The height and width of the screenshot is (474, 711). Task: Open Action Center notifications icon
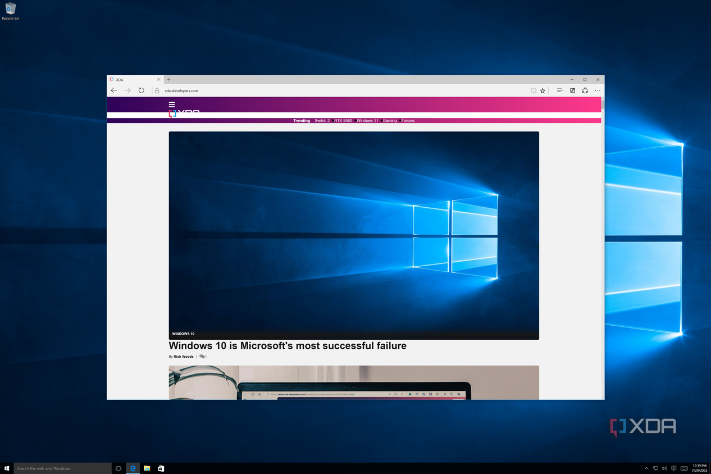pyautogui.click(x=674, y=468)
